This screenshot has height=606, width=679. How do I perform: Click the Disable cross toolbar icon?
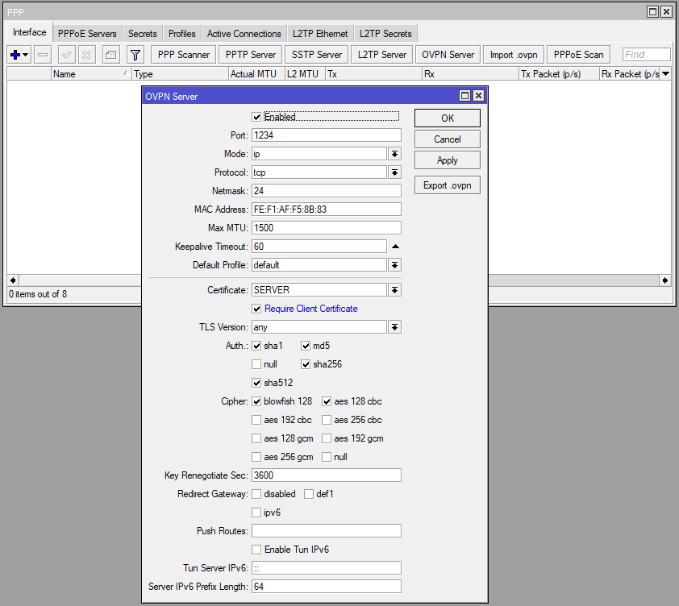[x=86, y=55]
